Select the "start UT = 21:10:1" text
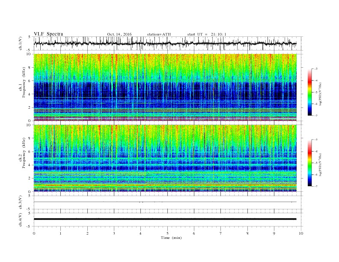 coord(207,34)
